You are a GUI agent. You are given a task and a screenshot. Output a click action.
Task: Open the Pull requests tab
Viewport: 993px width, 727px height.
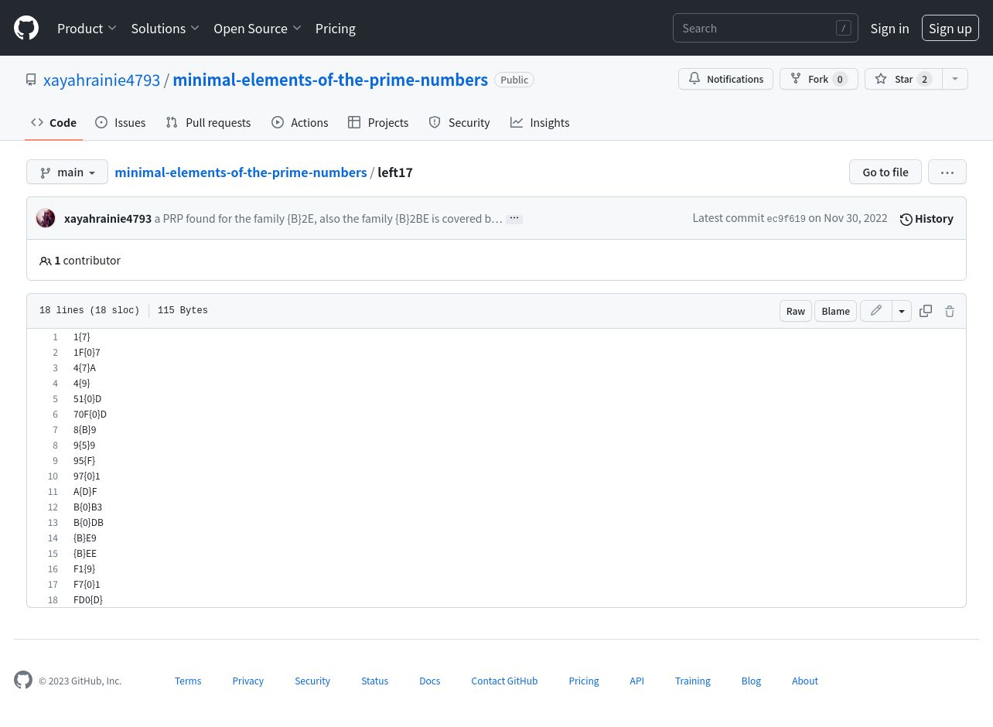[209, 122]
